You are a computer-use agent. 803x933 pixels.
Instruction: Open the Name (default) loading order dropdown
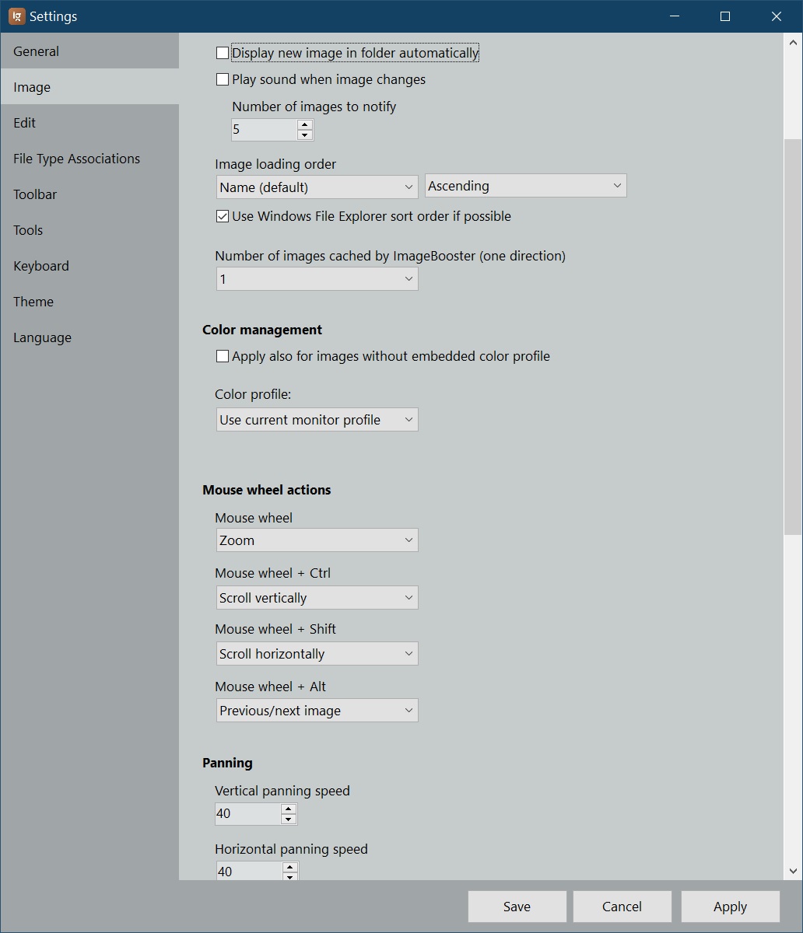(x=317, y=187)
